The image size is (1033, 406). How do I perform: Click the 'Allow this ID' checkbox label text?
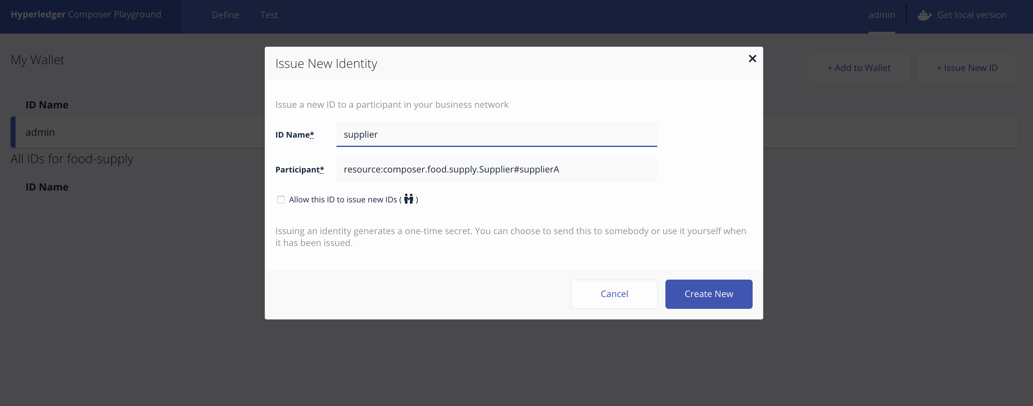pos(343,200)
